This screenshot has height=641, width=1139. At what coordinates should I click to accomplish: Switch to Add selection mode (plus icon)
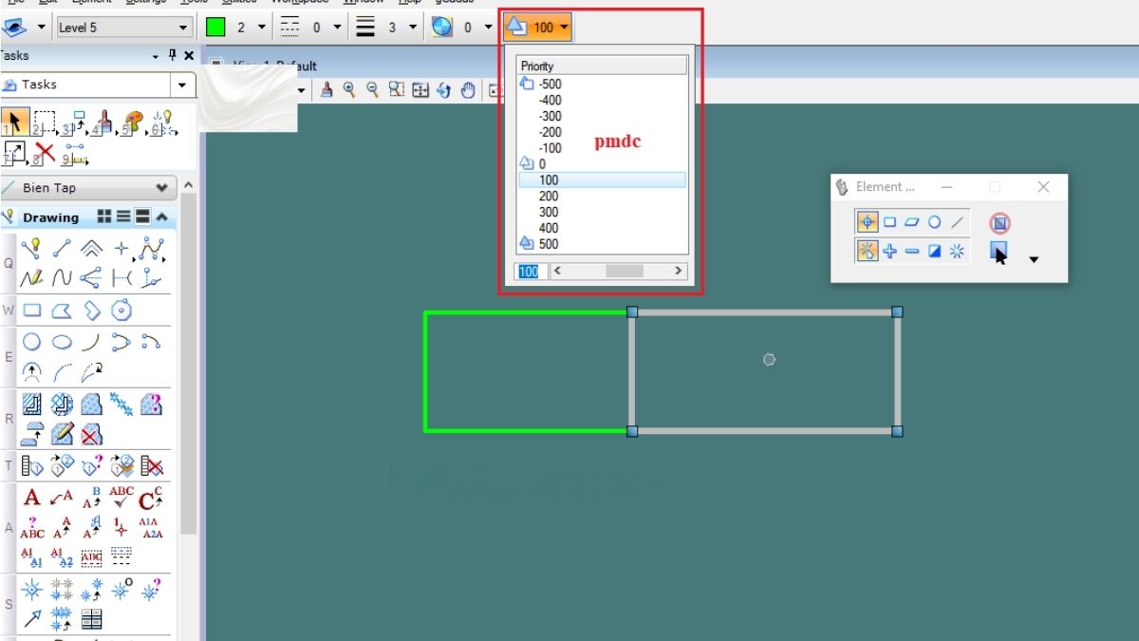[x=889, y=252]
